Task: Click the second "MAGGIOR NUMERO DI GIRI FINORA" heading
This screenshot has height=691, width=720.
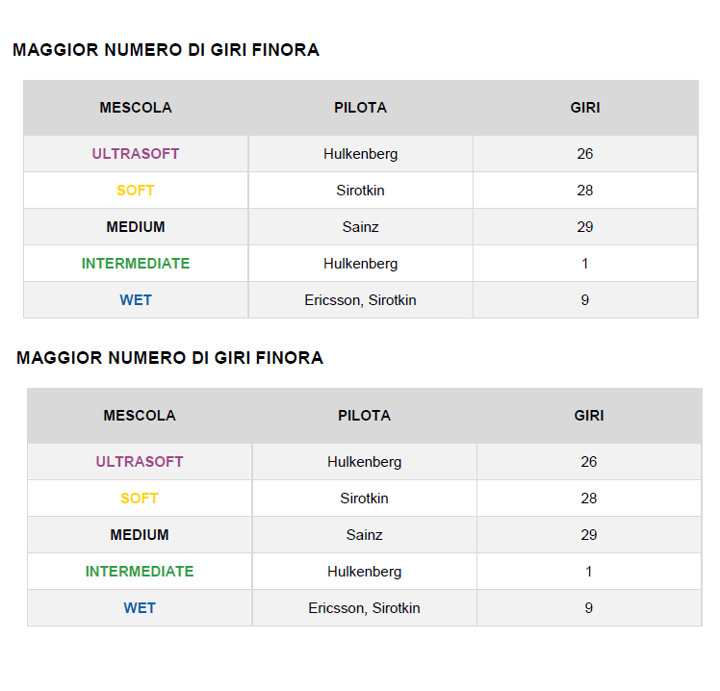Action: [169, 358]
